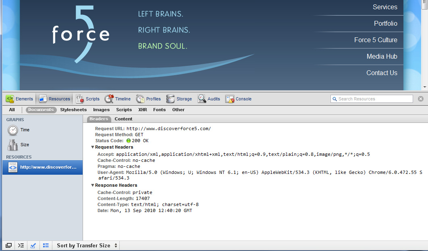
Task: Clear search with the X button
Action: [421, 99]
